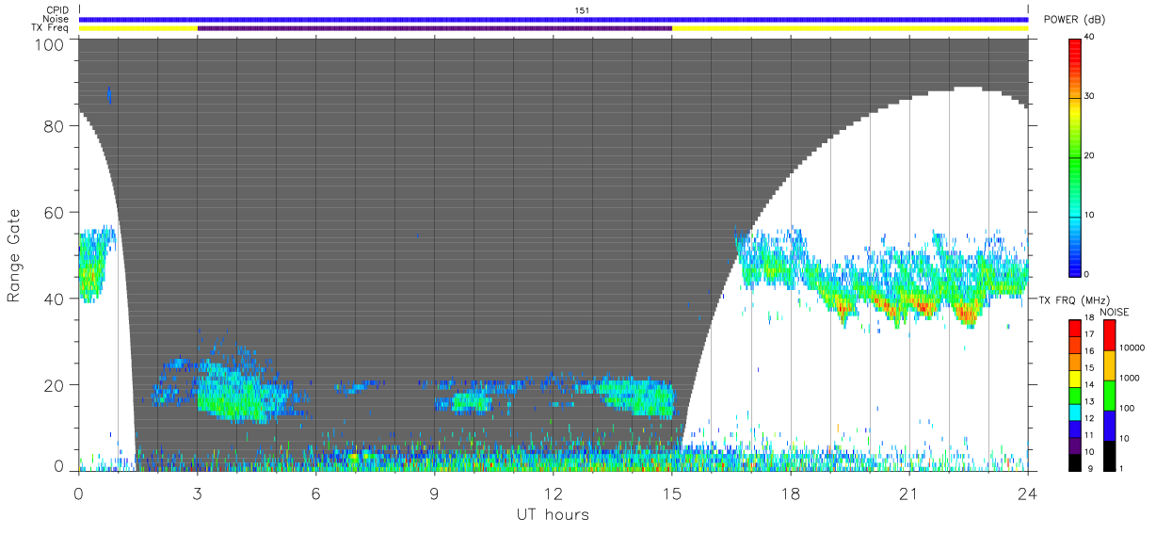Click the 60 tick on Range Gate axis
The image size is (1156, 534).
pyautogui.click(x=53, y=212)
